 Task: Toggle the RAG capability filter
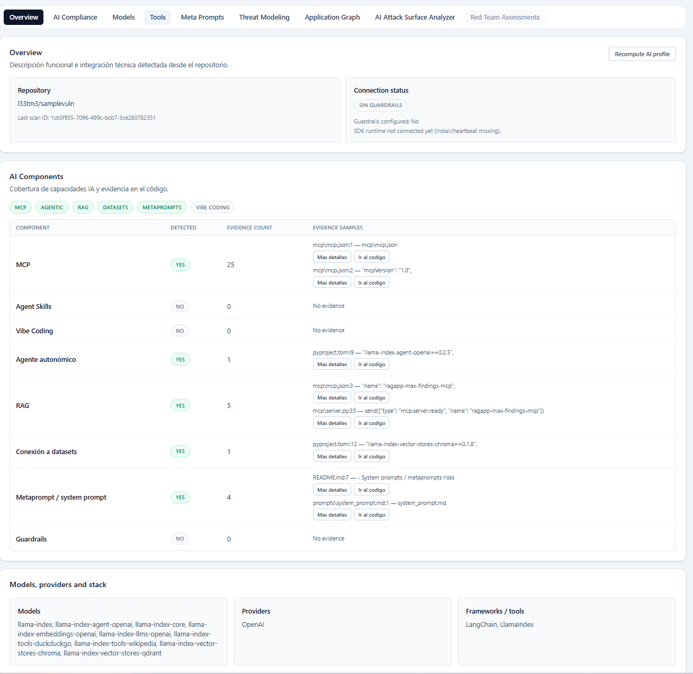[83, 207]
